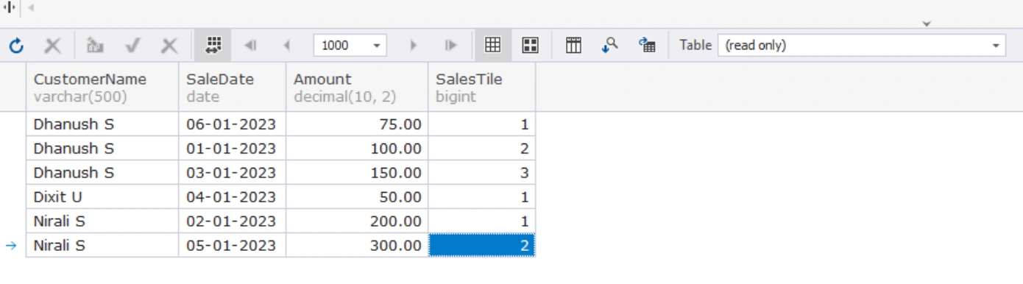Open the 1000 page size dropdown
1023x284 pixels.
[377, 46]
